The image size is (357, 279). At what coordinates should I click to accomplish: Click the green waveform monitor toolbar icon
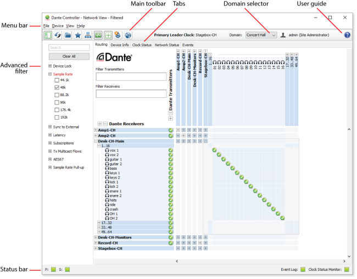(x=98, y=35)
